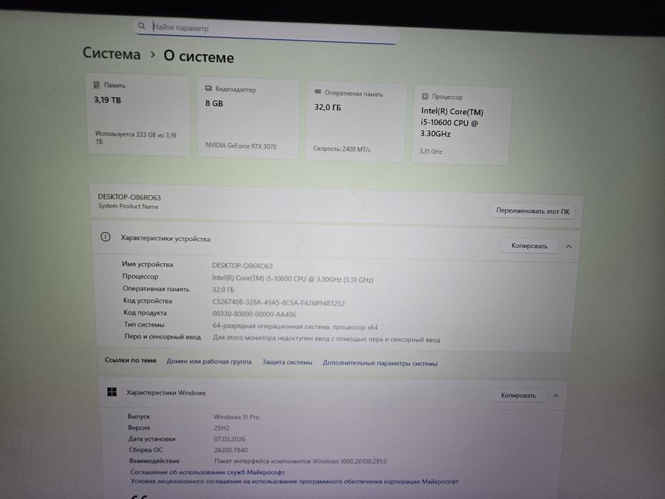
Task: Click the Видеоадаптер card icon
Action: tap(208, 88)
